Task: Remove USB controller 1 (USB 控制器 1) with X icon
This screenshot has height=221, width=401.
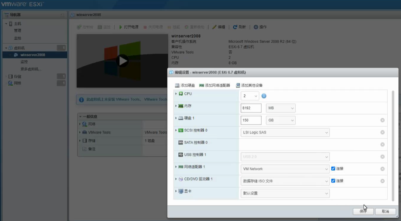Action: (382, 156)
